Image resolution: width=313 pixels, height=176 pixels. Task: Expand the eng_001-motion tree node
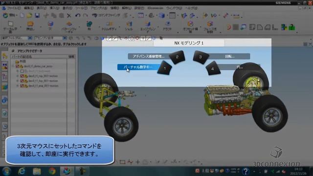tap(18, 86)
